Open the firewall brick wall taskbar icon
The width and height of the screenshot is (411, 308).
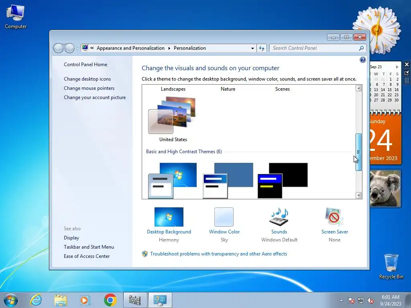135,300
